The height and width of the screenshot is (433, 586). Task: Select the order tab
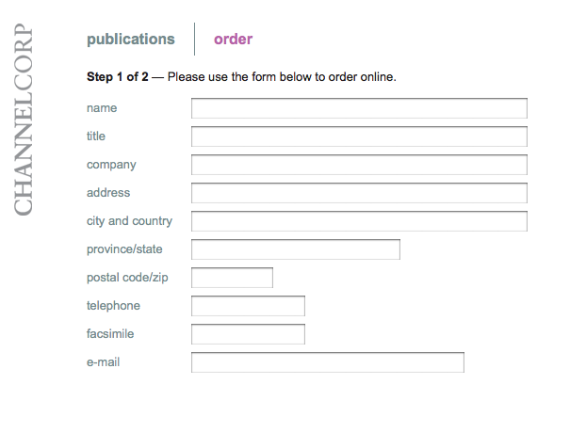pyautogui.click(x=234, y=40)
